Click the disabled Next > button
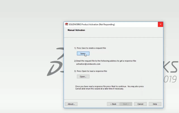This screenshot has height=113, width=179. (x=126, y=104)
